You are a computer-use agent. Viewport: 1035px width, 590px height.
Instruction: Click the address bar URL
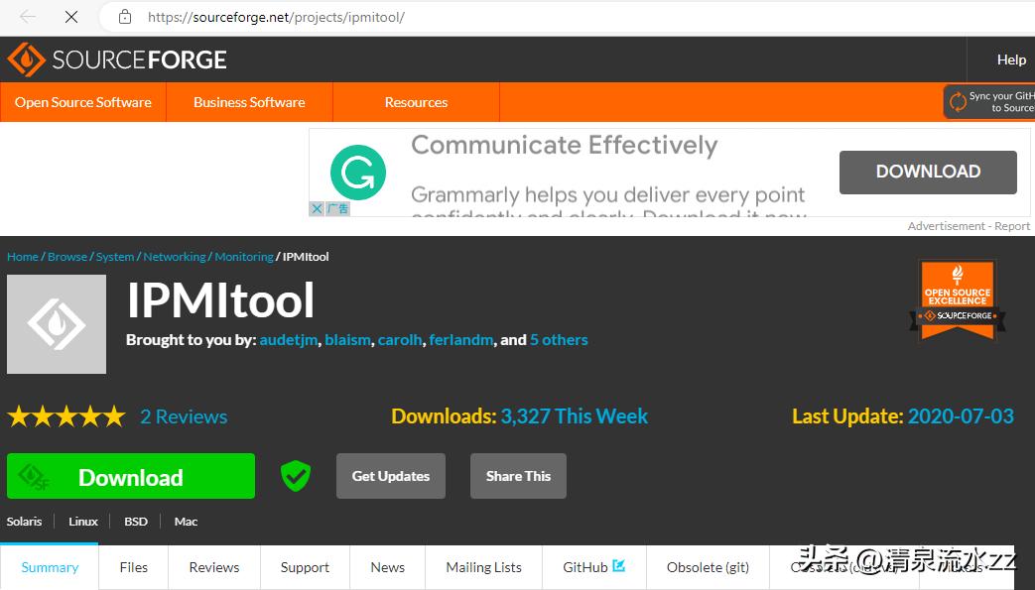(x=276, y=17)
